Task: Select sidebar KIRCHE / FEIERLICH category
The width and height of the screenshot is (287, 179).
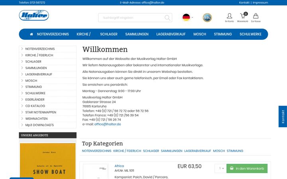Action: (47, 55)
